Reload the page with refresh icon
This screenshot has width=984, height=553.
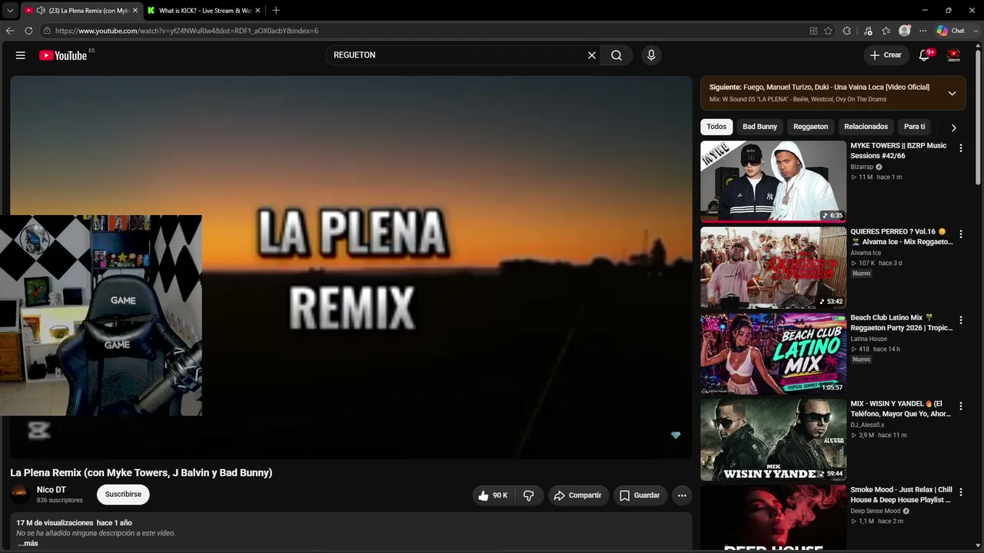(x=28, y=31)
